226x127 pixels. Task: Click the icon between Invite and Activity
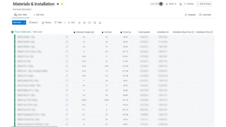pyautogui.click(x=181, y=4)
